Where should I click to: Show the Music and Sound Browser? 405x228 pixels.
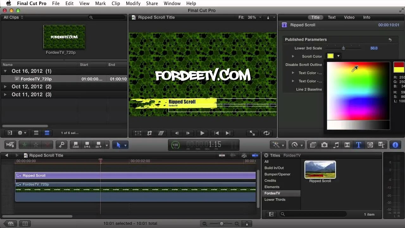click(336, 145)
